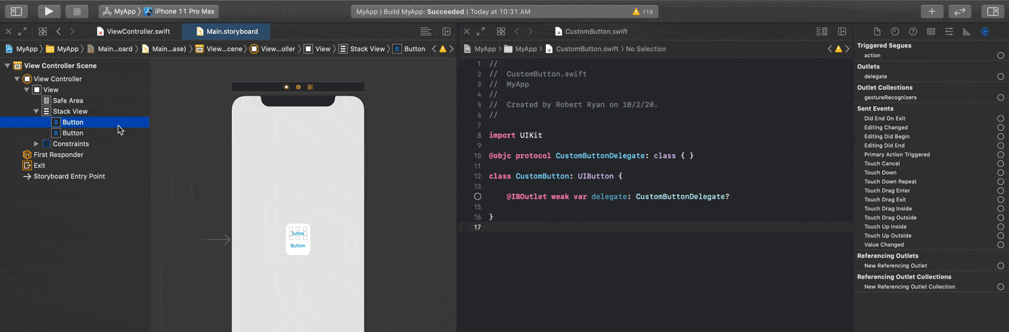Toggle the inspectors panel button
The width and height of the screenshot is (1009, 332).
coord(993,11)
